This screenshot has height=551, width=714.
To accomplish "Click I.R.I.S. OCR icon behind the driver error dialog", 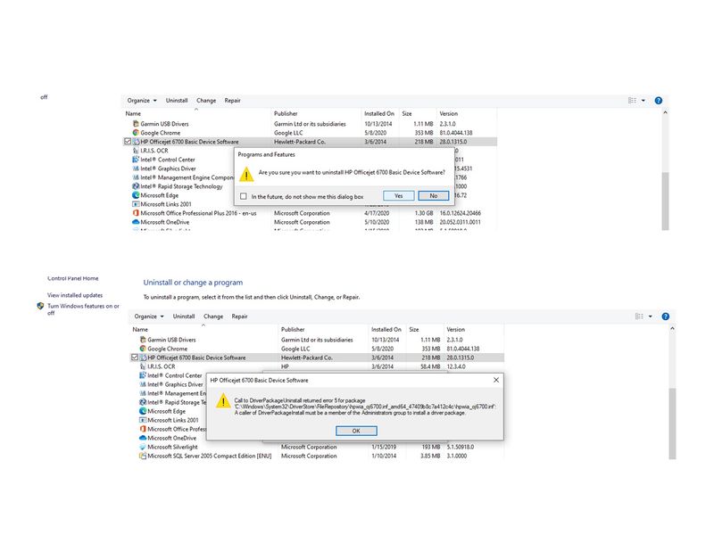I will (143, 366).
